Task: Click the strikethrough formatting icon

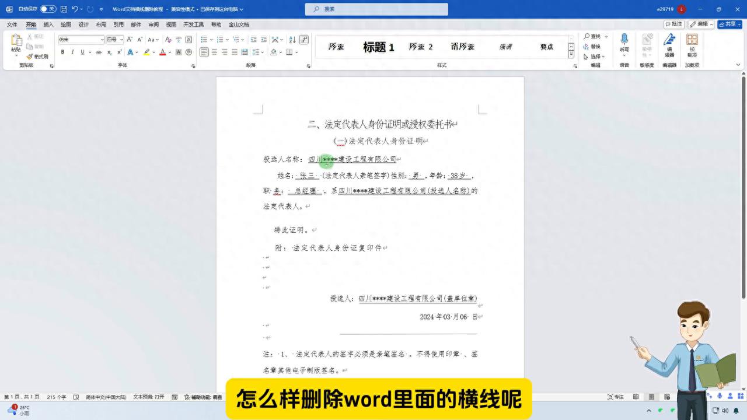Action: coord(99,52)
